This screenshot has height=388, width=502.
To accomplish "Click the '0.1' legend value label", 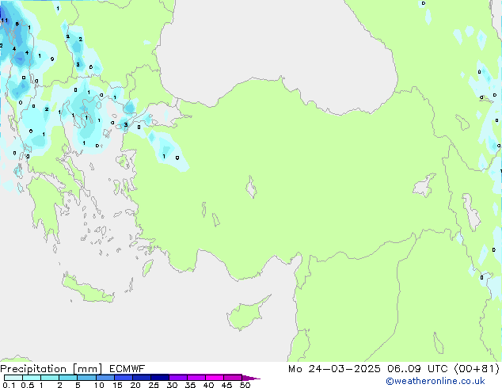I will pyautogui.click(x=9, y=385).
